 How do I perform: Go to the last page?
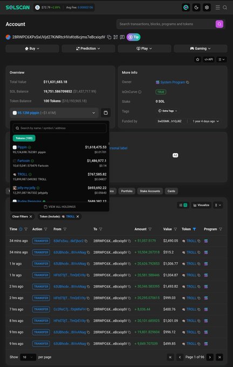click(219, 357)
